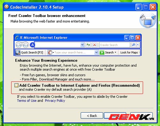Click the IE preview minimize button

click(127, 38)
